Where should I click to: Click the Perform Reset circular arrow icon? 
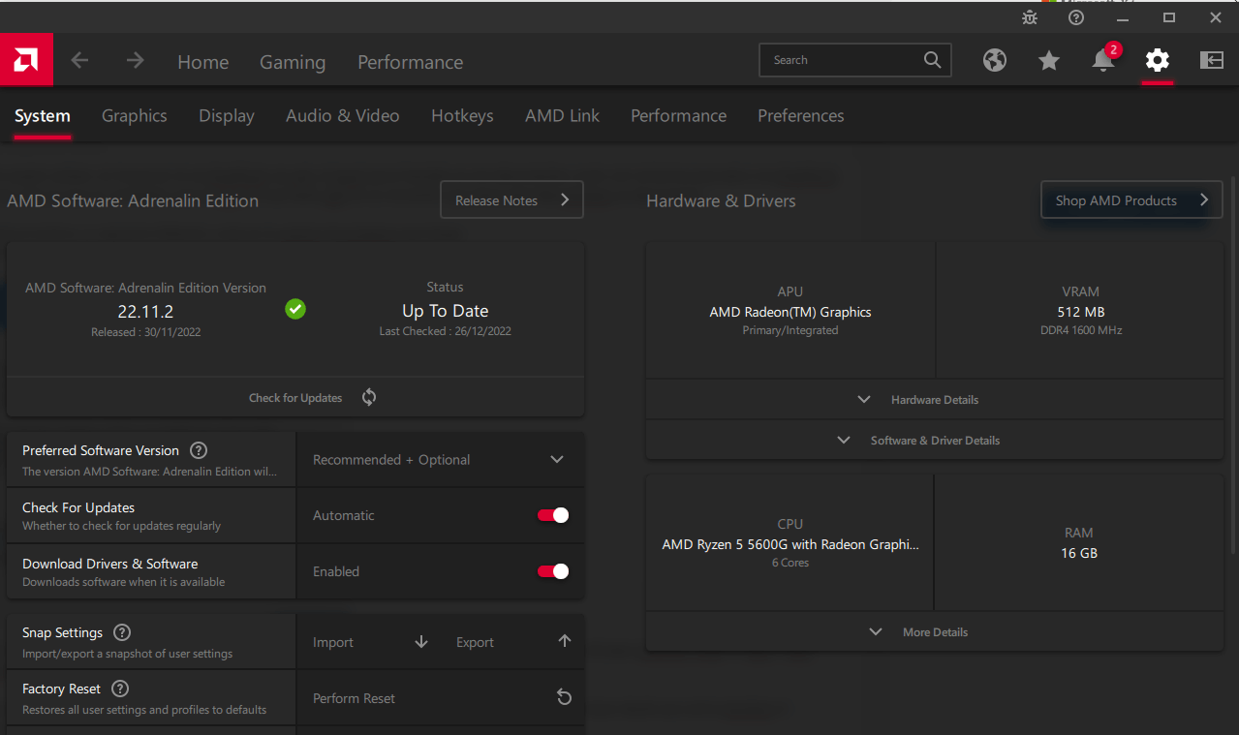565,697
